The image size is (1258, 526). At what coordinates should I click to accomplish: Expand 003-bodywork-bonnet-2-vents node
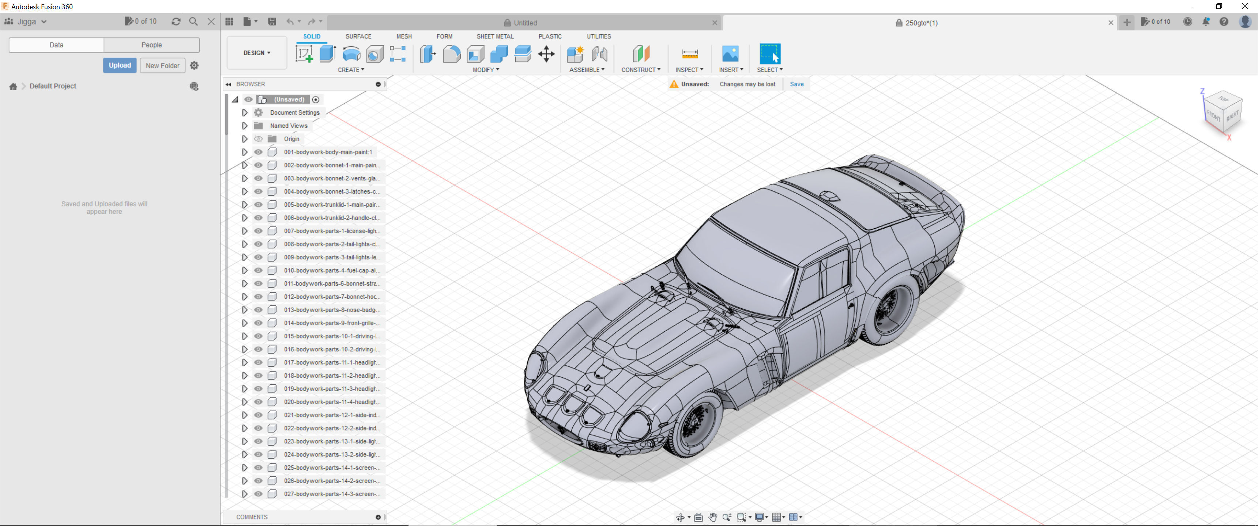coord(245,179)
